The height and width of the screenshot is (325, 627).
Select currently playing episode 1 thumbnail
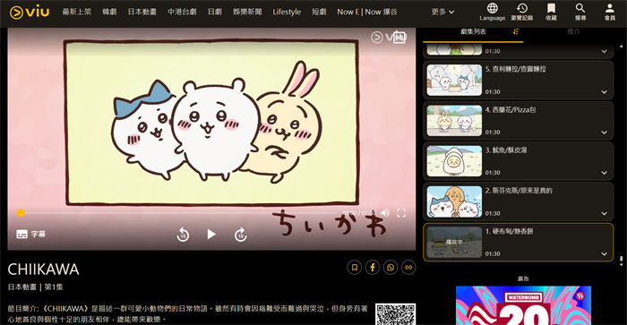[454, 242]
